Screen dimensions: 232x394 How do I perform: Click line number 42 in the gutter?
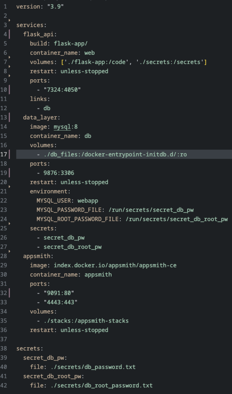pos(4,385)
